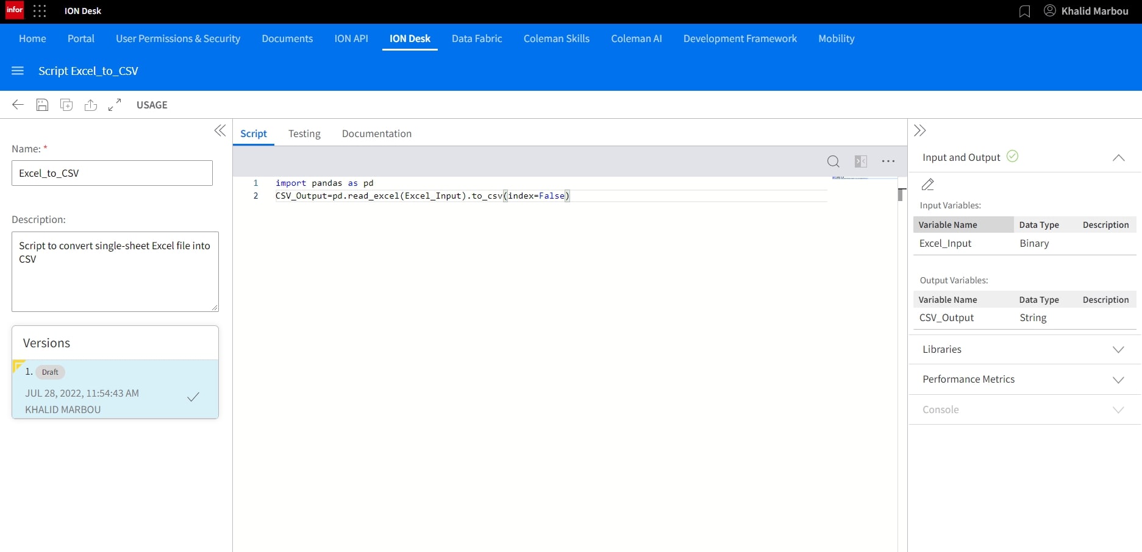The height and width of the screenshot is (552, 1142).
Task: Go back with the left arrow icon
Action: (x=18, y=105)
